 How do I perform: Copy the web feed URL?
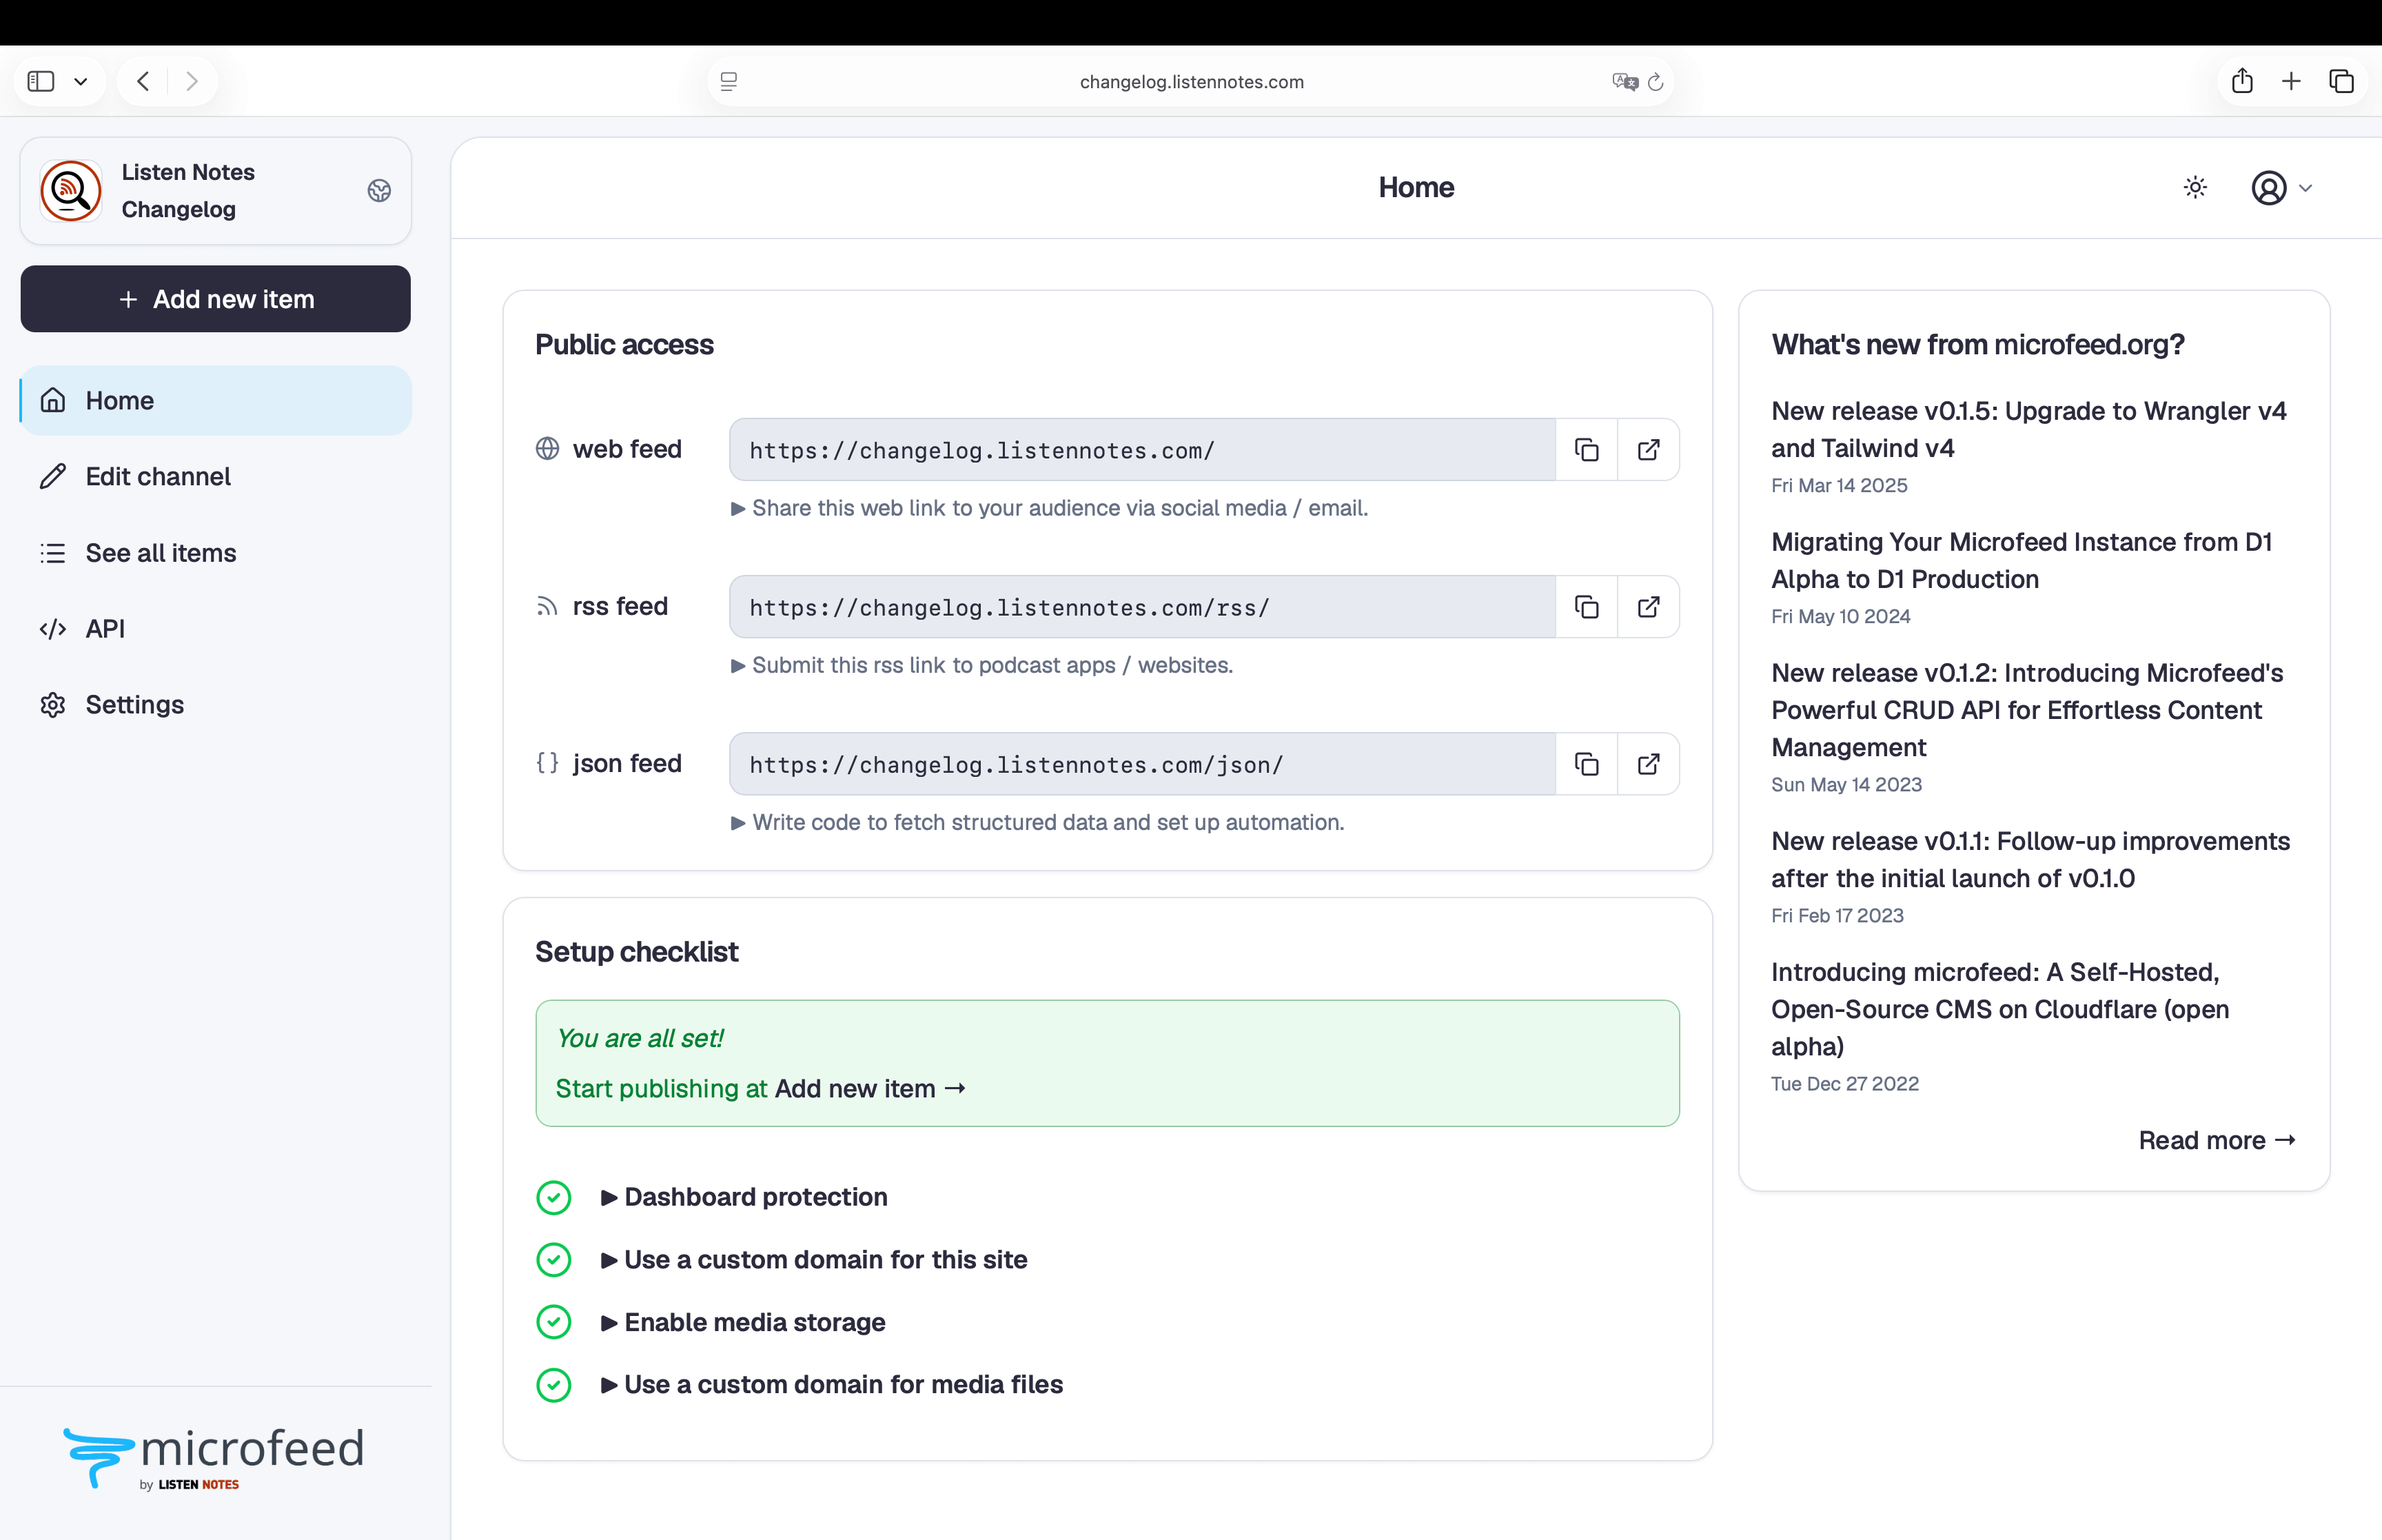coord(1587,450)
